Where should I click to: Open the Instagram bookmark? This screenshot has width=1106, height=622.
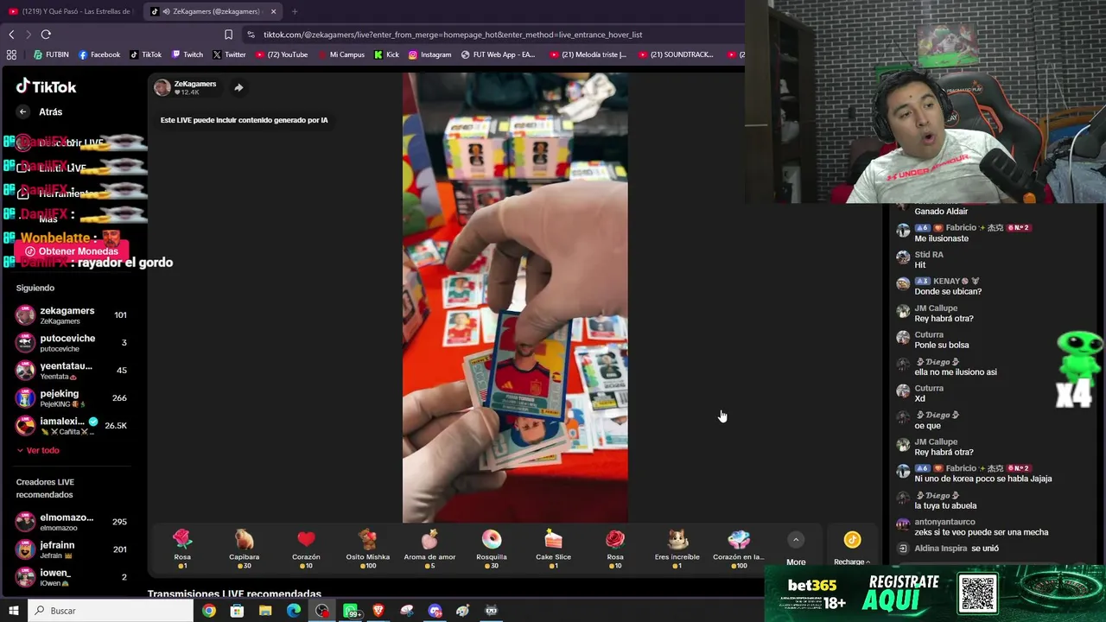pyautogui.click(x=429, y=54)
